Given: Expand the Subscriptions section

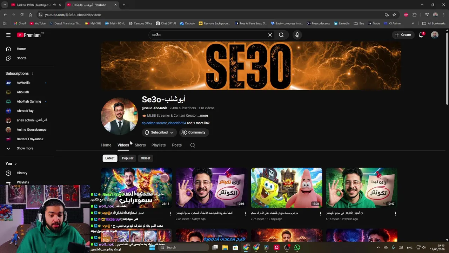Looking at the screenshot, I should point(20,73).
